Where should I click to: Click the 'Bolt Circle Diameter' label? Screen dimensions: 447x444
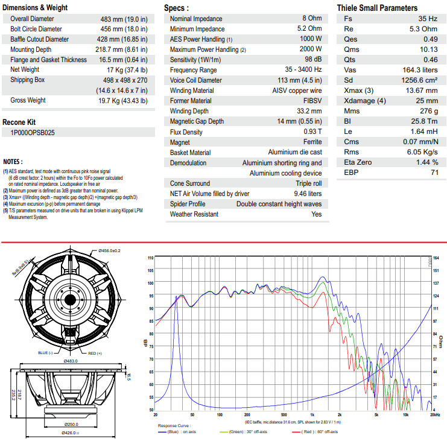coord(36,29)
